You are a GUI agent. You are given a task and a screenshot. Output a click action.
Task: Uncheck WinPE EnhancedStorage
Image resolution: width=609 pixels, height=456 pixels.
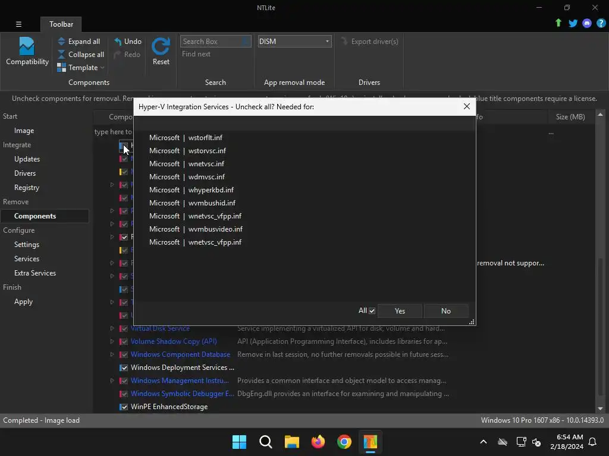pos(124,407)
